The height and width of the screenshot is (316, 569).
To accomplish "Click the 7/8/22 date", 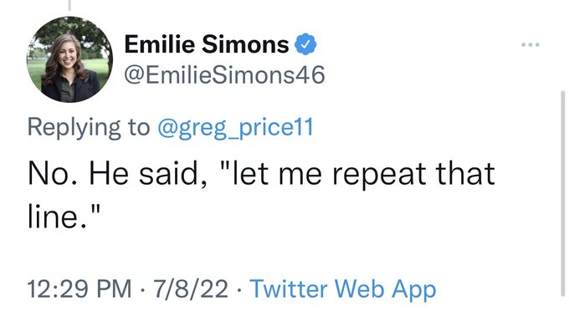I will (x=191, y=289).
